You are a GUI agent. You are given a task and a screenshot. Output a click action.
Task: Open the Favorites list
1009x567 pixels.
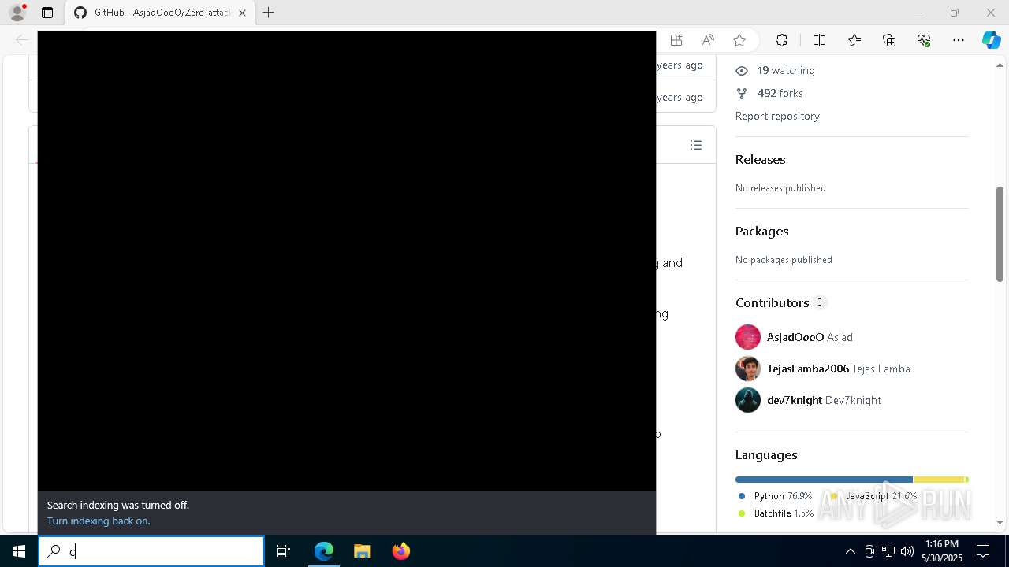click(x=854, y=40)
